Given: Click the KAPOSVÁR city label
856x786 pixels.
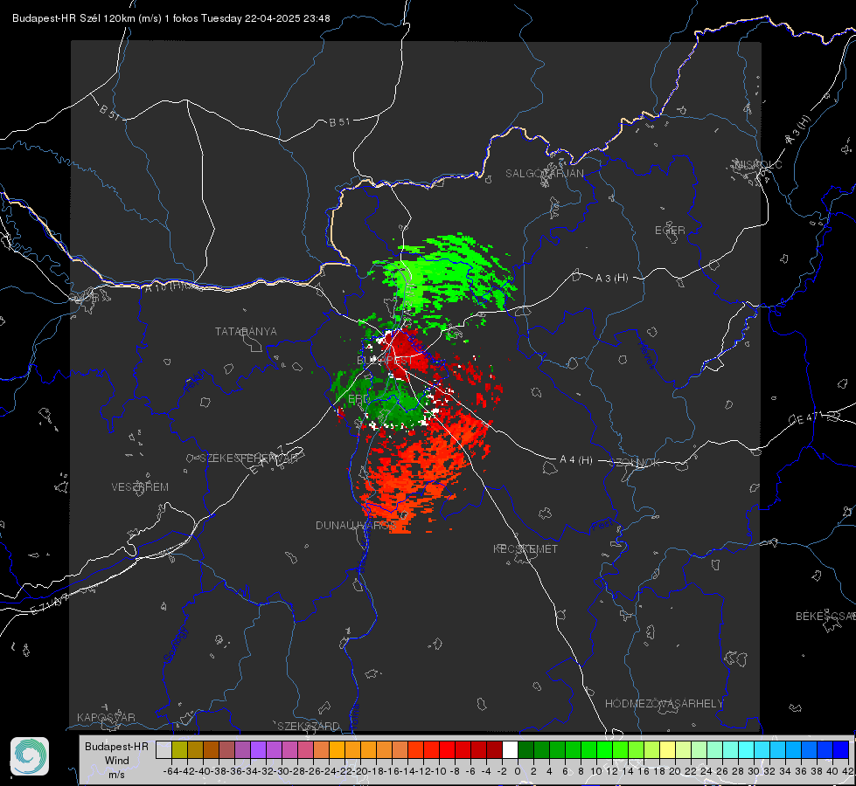Looking at the screenshot, I should point(106,717).
